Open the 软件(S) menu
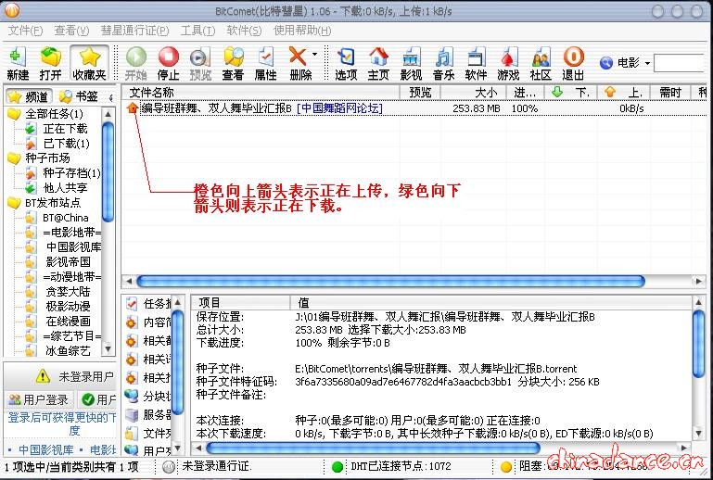This screenshot has width=713, height=480. point(244,31)
